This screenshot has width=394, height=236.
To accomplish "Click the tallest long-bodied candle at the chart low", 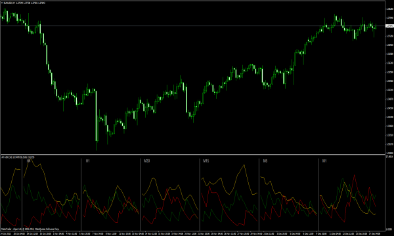I will [97, 116].
